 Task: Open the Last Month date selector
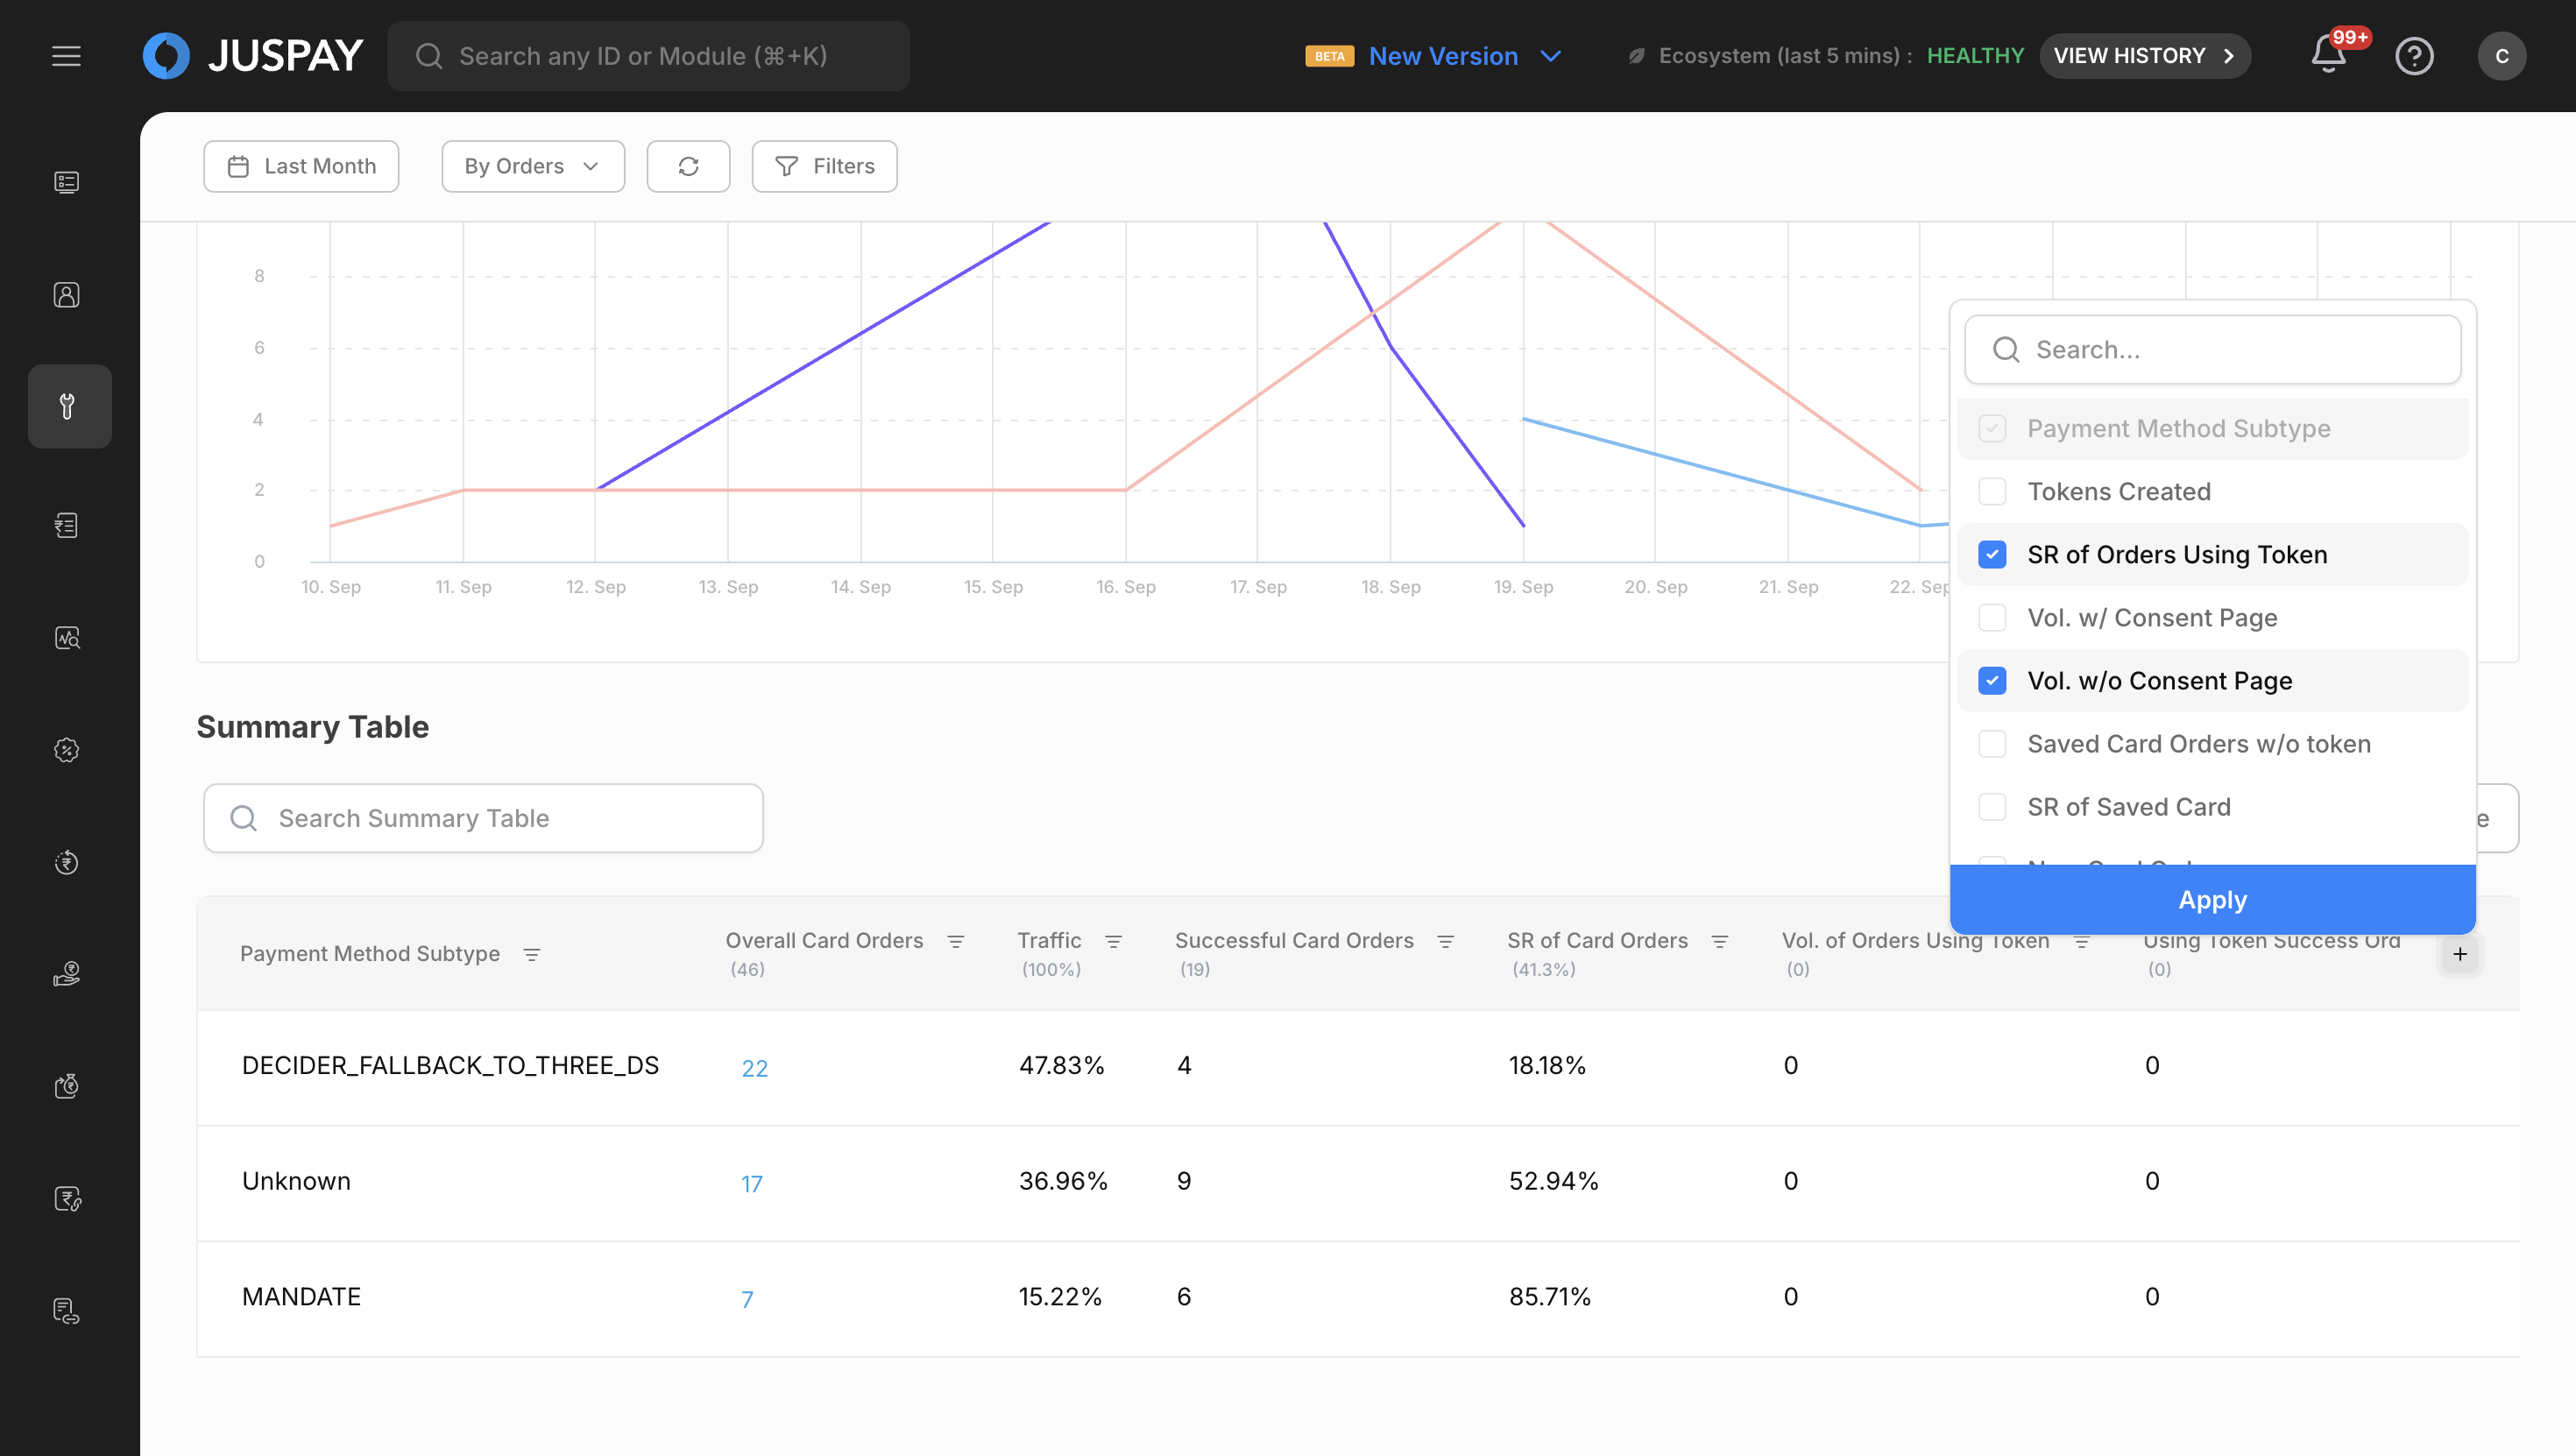point(301,166)
